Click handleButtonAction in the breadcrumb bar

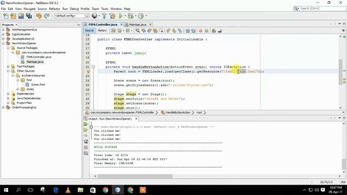178,113
